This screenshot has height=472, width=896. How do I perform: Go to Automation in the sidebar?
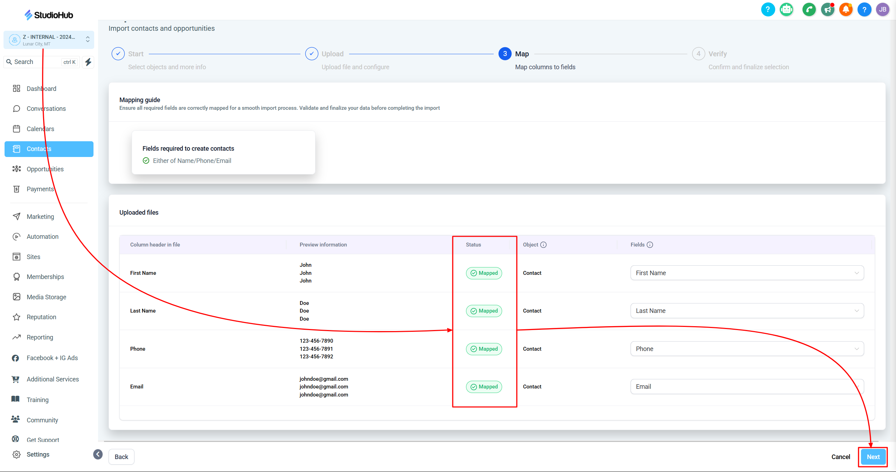tap(42, 237)
